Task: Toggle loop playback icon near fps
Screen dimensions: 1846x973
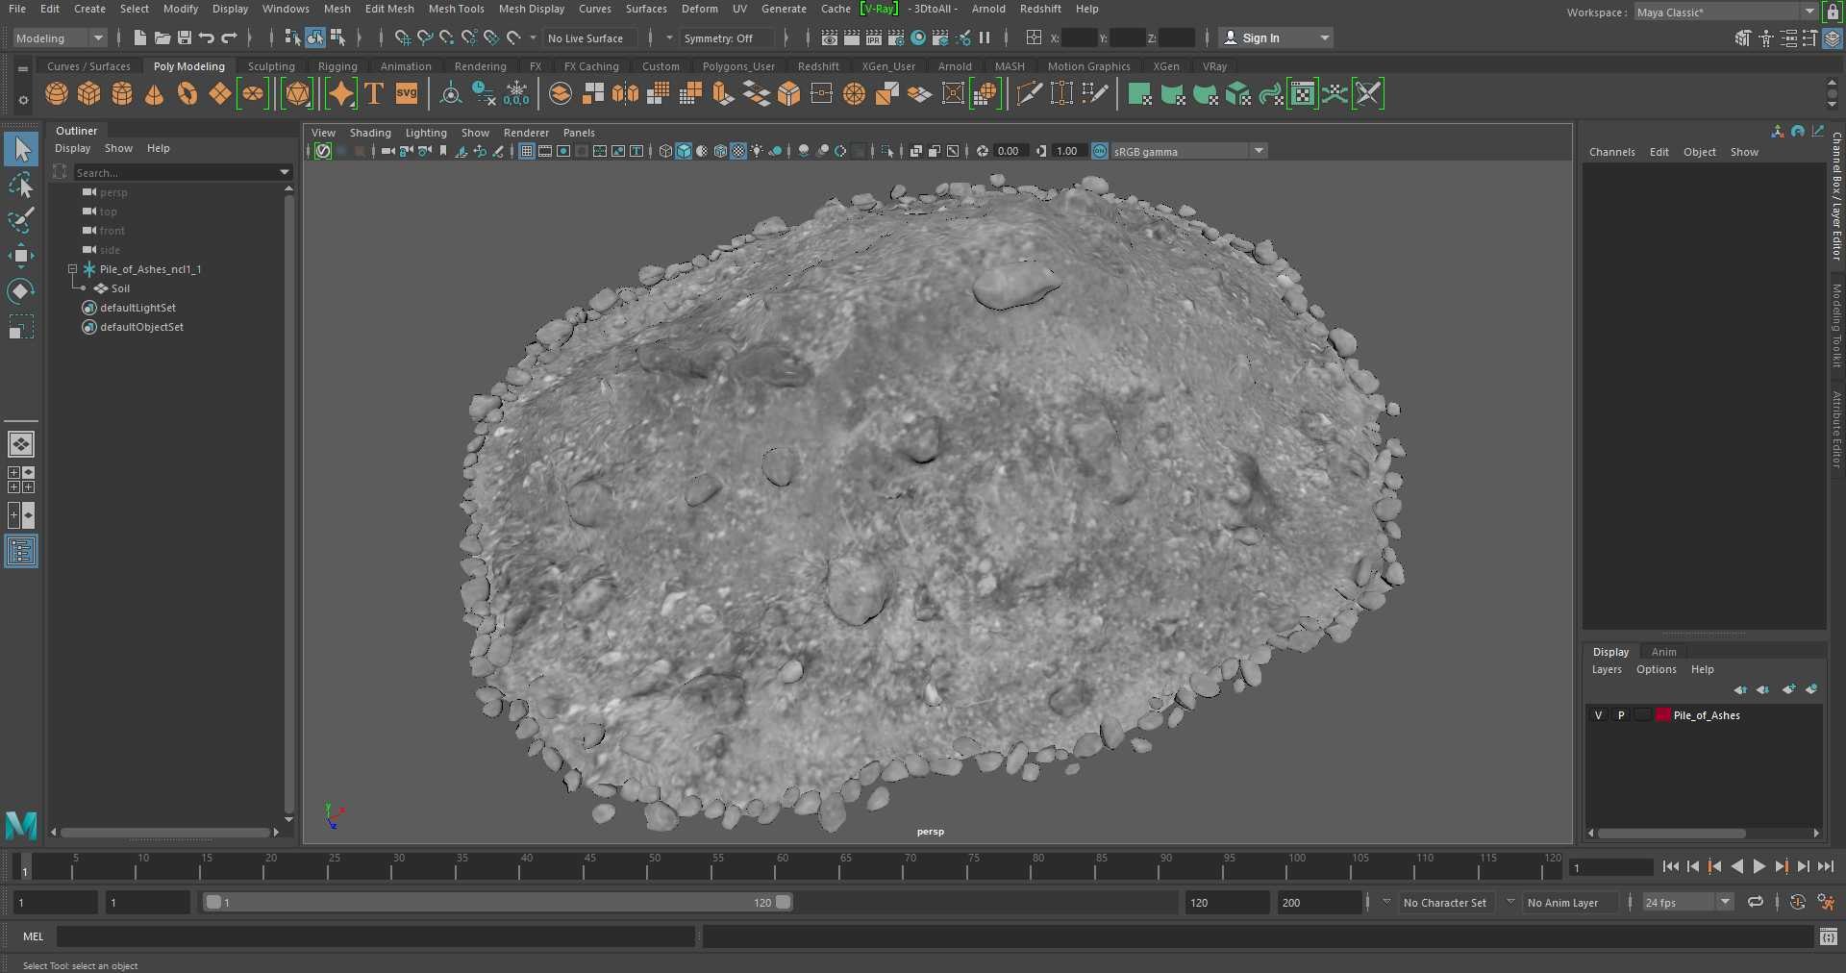Action: (x=1756, y=902)
